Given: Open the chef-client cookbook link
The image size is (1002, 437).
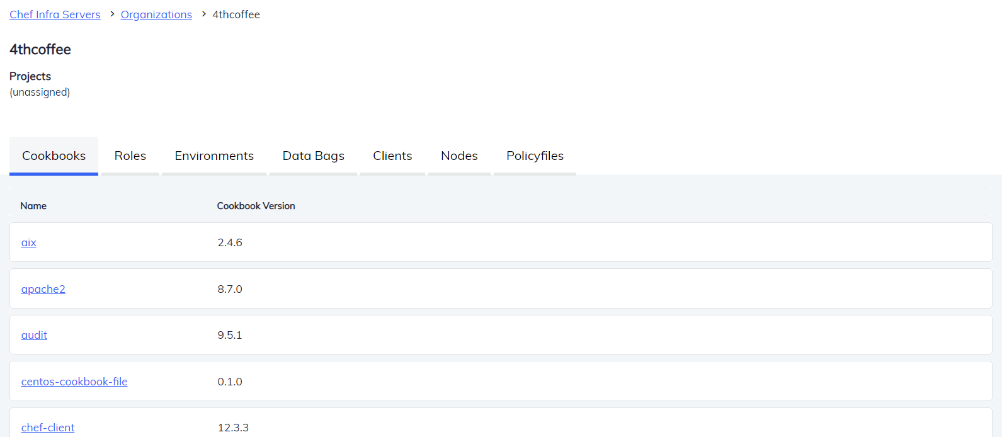Looking at the screenshot, I should point(48,428).
